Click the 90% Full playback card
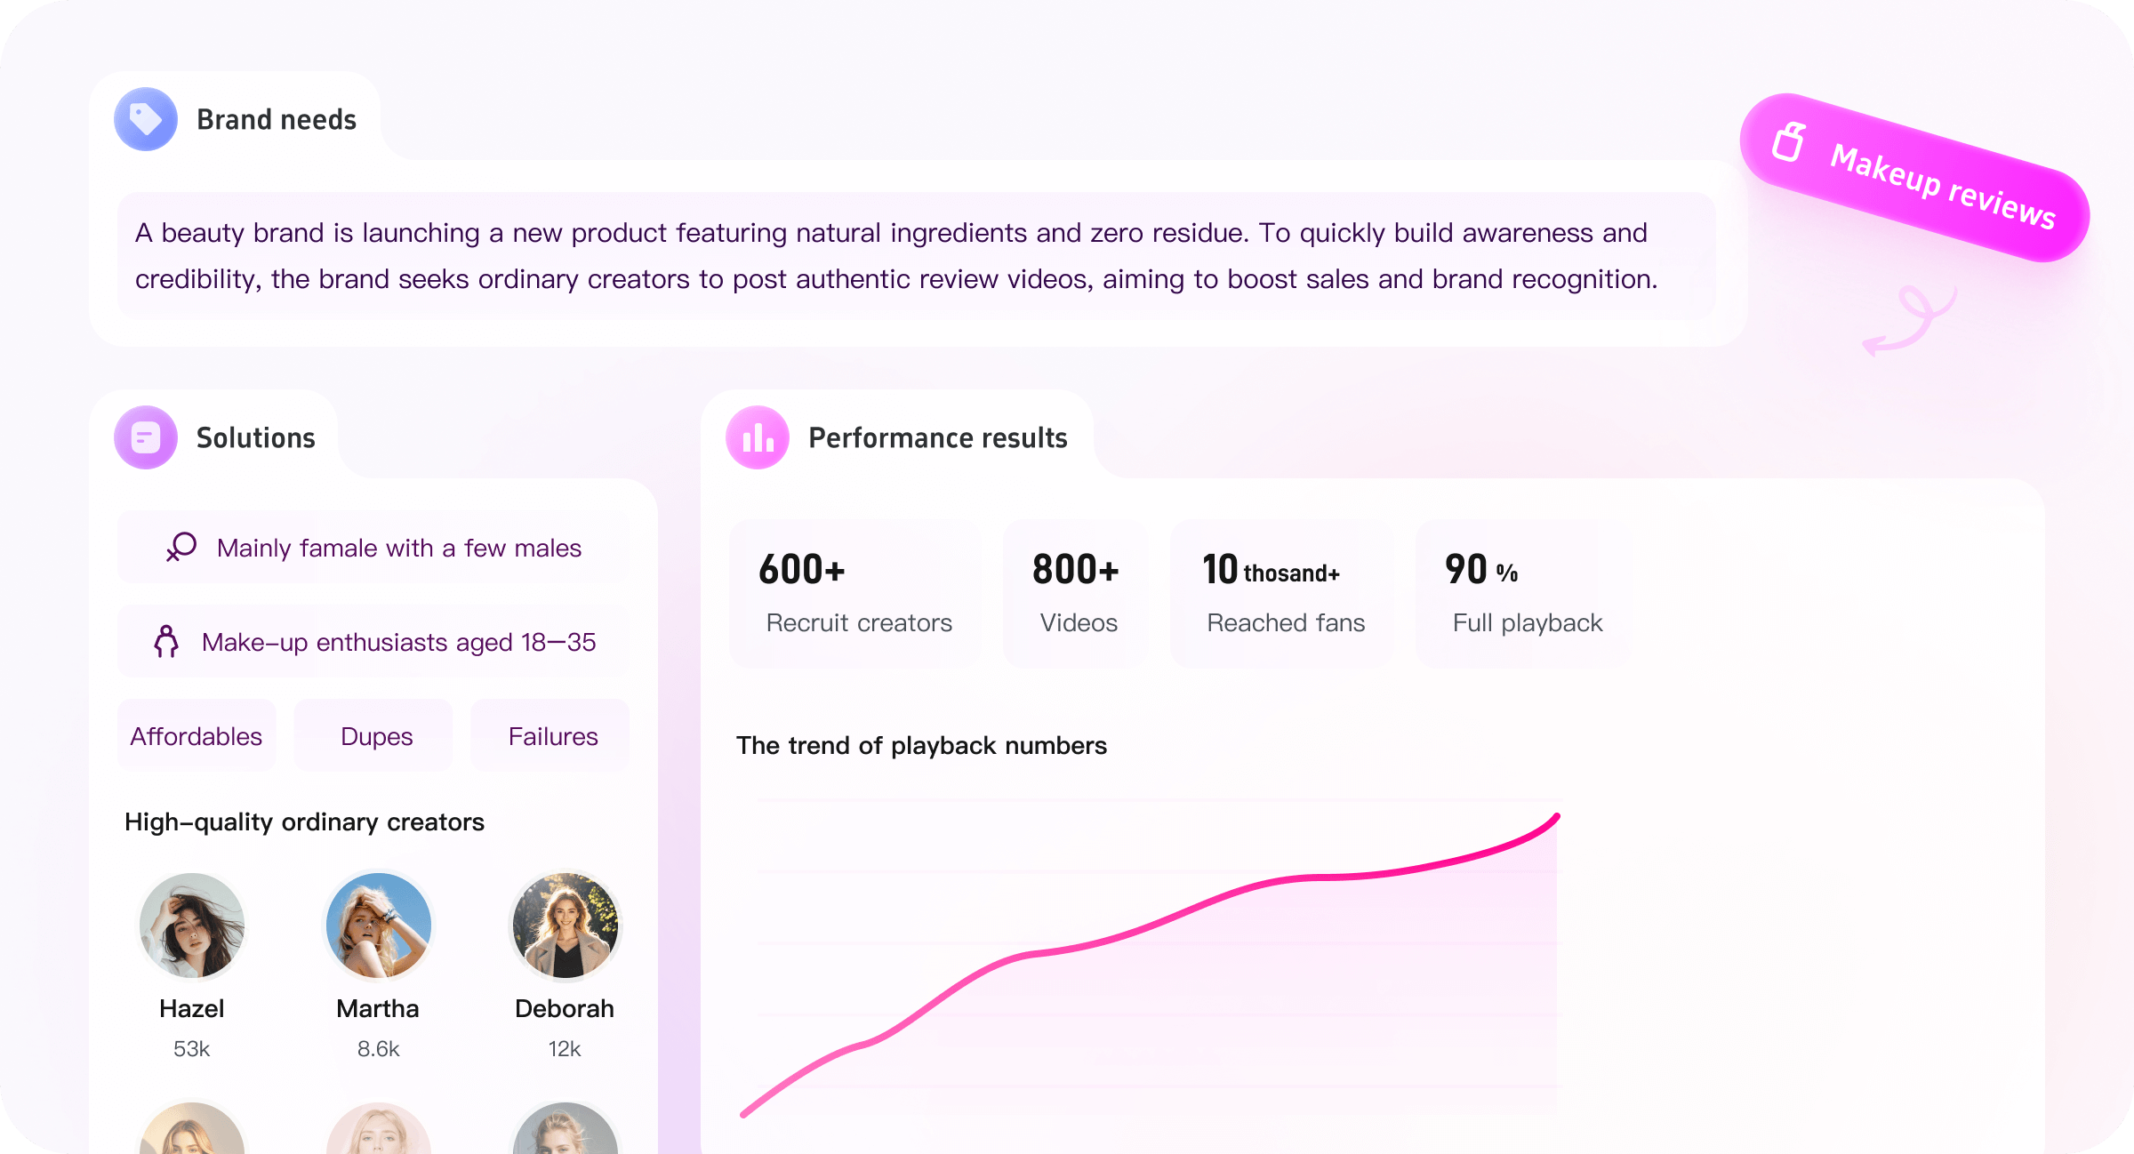 pos(1524,593)
